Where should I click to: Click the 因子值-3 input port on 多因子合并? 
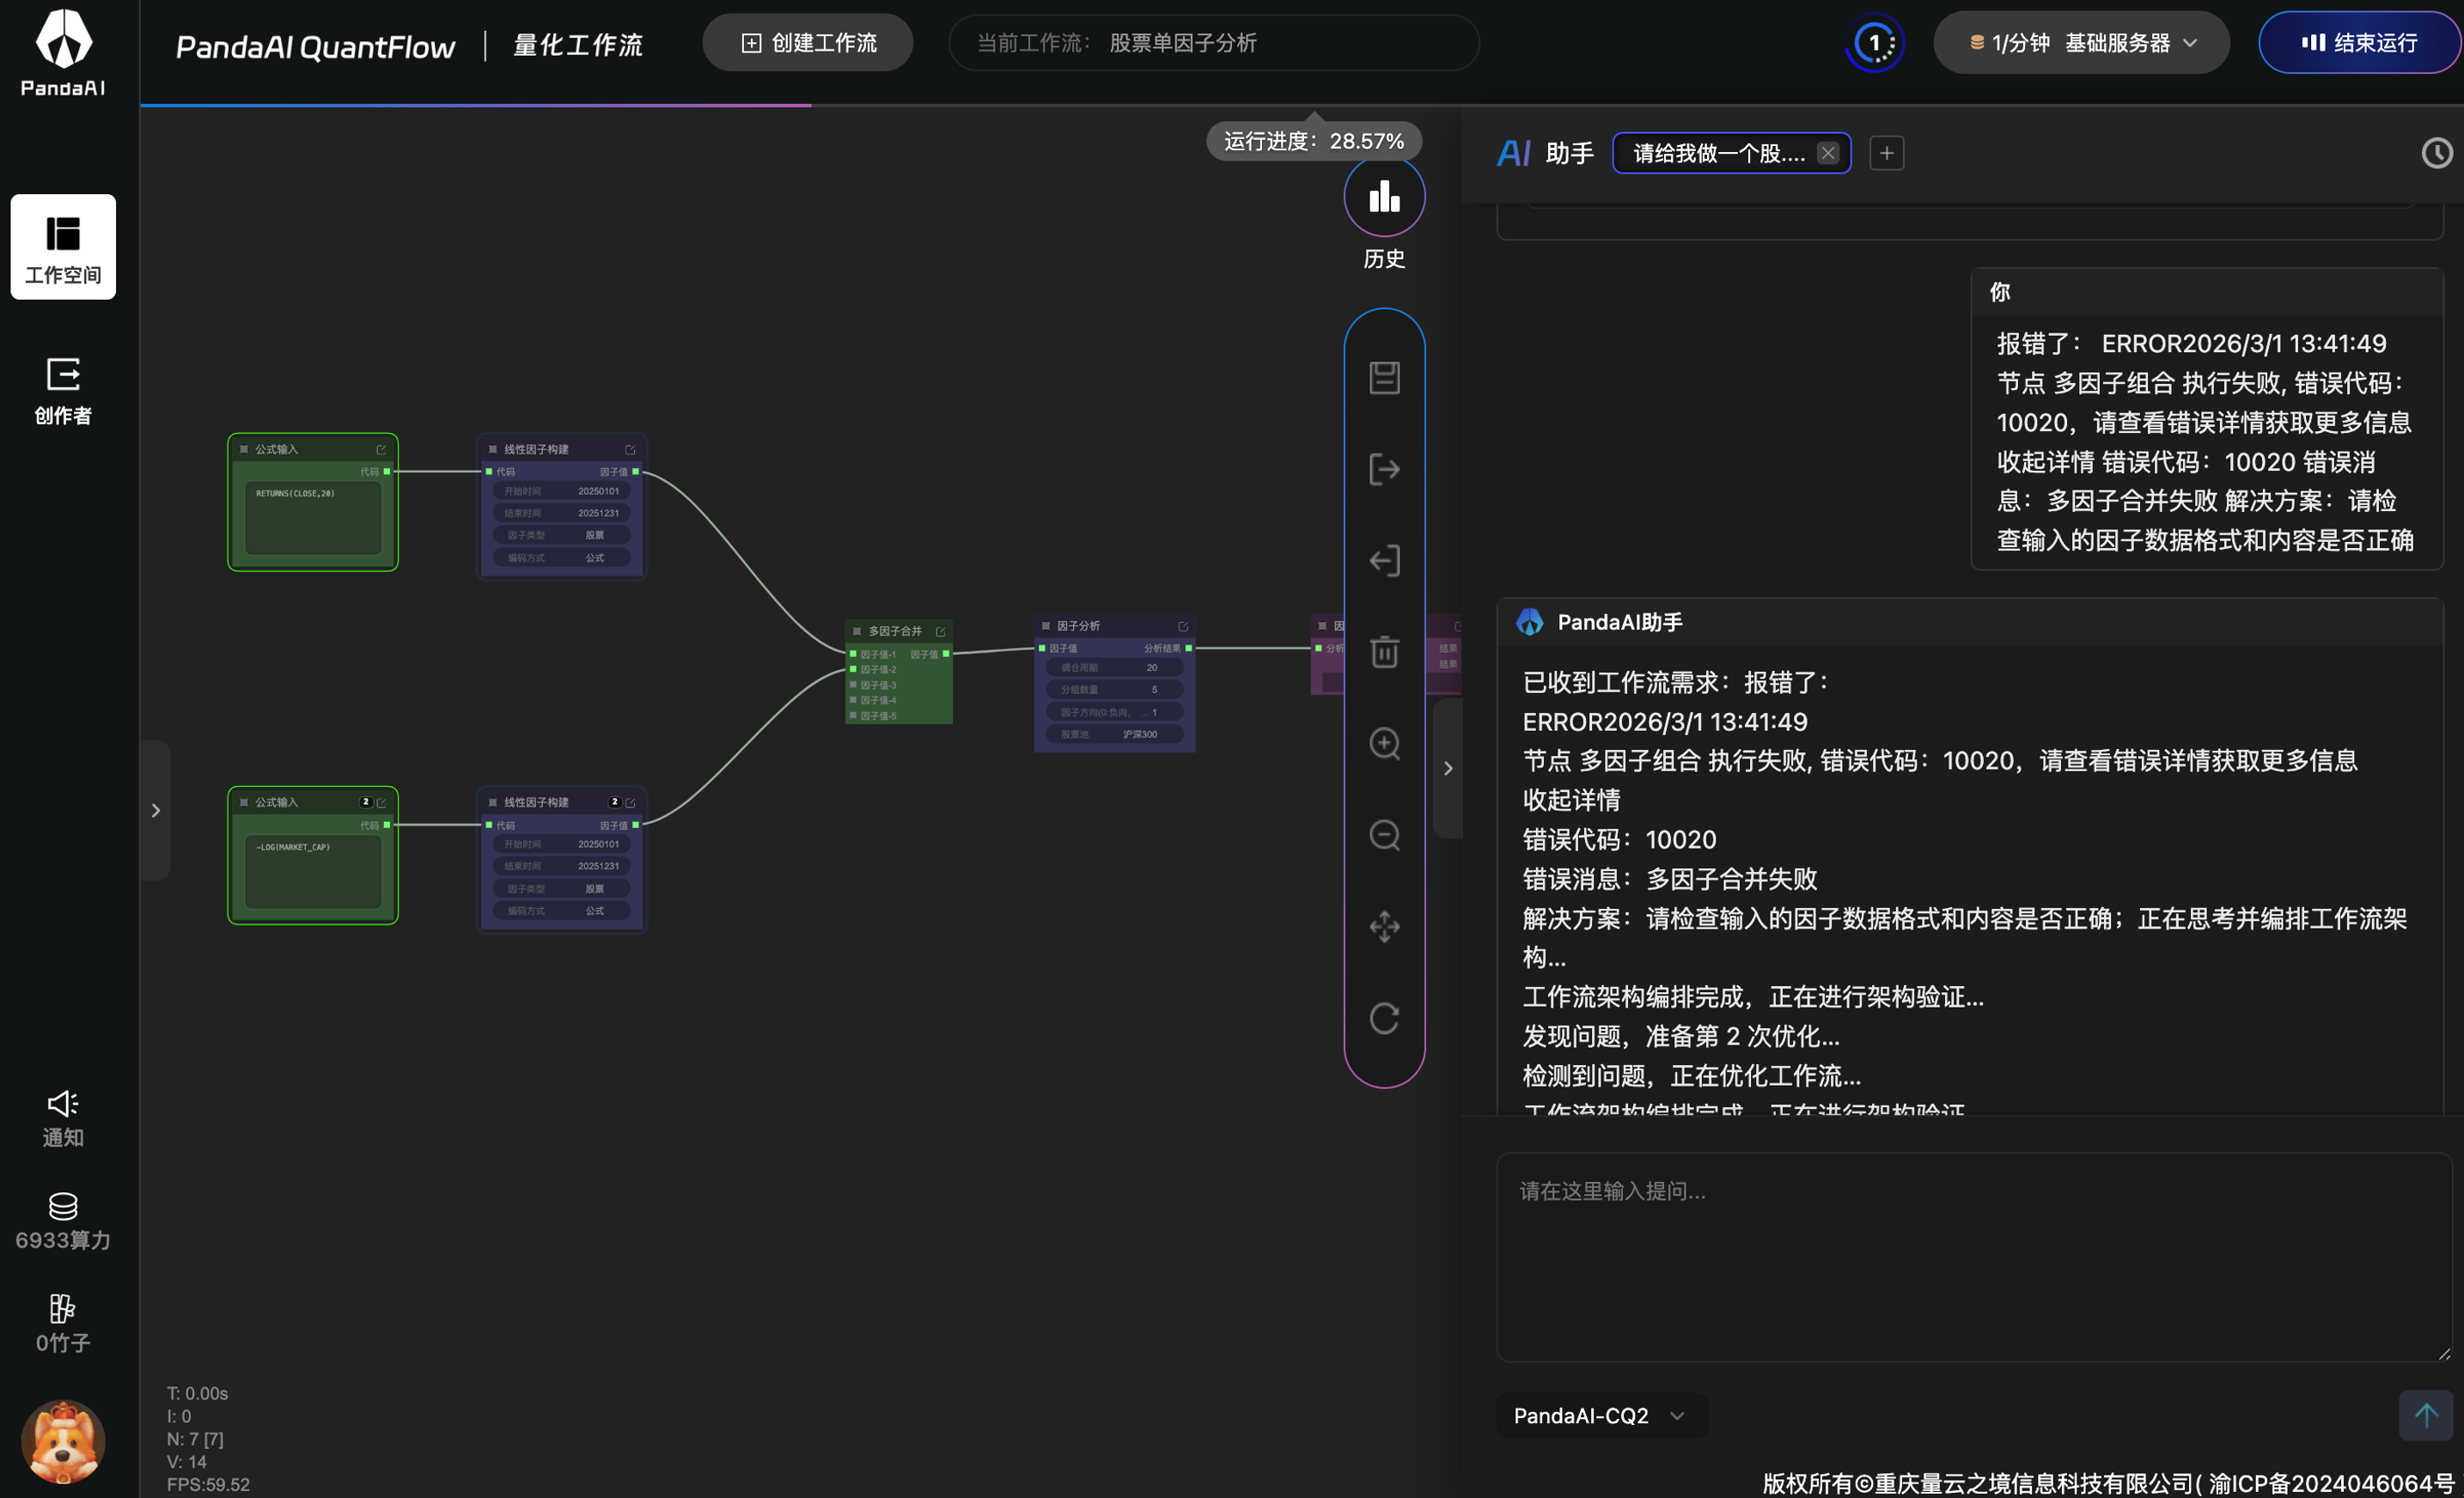point(853,685)
